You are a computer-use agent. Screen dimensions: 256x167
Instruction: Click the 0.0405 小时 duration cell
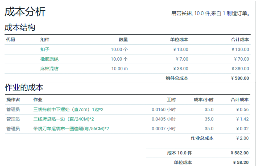[x=164, y=119]
